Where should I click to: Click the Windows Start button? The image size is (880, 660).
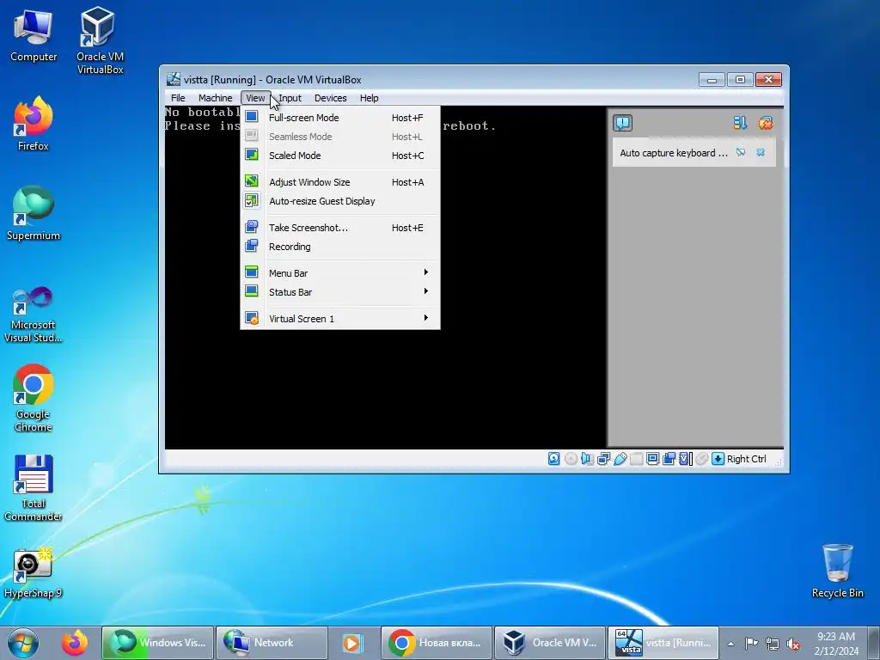tap(22, 643)
